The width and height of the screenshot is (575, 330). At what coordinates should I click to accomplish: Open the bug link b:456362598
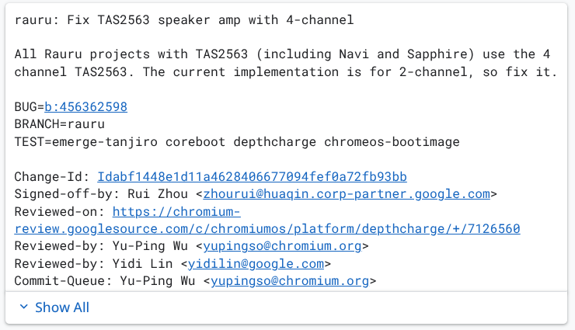click(x=85, y=106)
